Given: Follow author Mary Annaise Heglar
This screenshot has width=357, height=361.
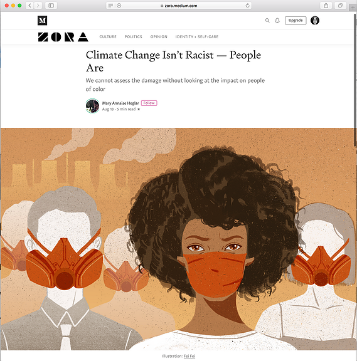Looking at the screenshot, I should 149,103.
